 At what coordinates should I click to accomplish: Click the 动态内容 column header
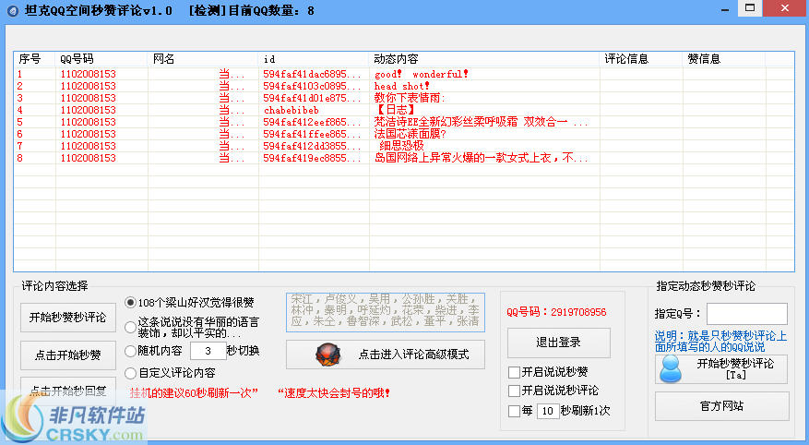pos(484,59)
